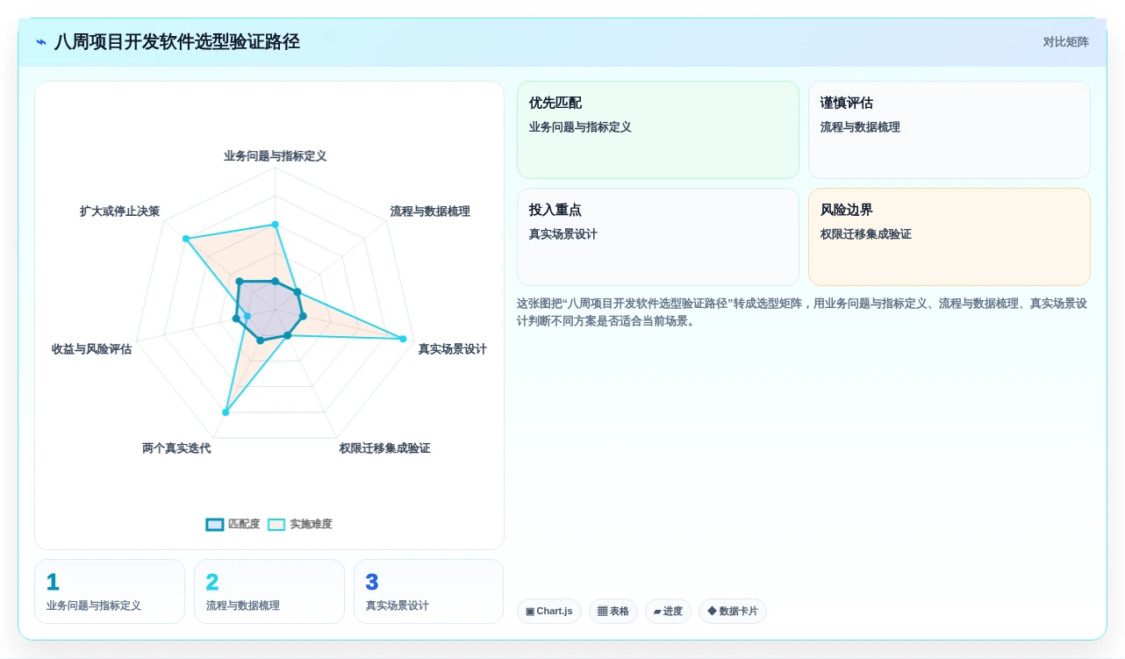Viewport: 1125px width, 659px height.
Task: Open the 风险边界 card
Action: (x=949, y=237)
